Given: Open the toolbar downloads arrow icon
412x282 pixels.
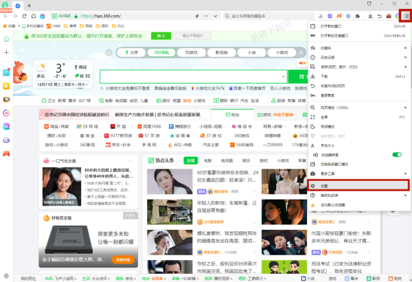Looking at the screenshot, I should tap(370, 16).
